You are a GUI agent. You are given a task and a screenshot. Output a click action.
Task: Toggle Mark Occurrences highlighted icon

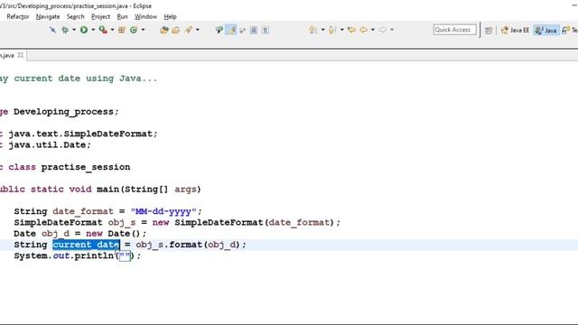[231, 30]
